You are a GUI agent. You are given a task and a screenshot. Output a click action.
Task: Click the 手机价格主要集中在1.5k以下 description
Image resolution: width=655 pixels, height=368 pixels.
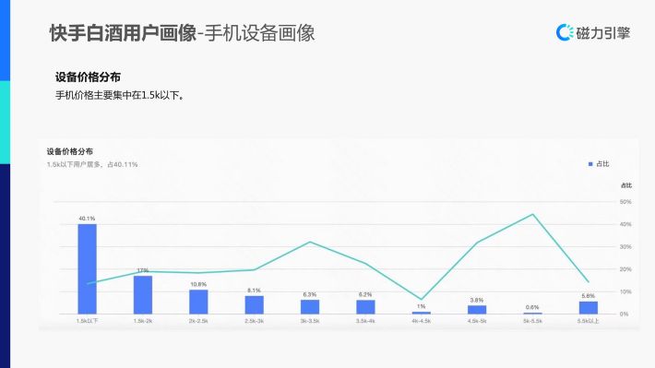pyautogui.click(x=120, y=95)
